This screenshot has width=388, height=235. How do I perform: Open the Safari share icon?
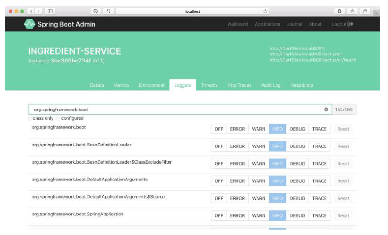click(352, 11)
